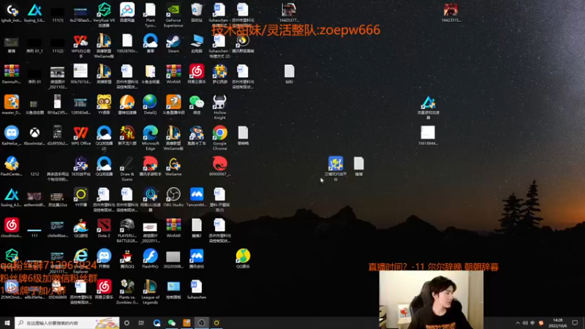
Task: Open the volume control in system tray
Action: [x=525, y=323]
